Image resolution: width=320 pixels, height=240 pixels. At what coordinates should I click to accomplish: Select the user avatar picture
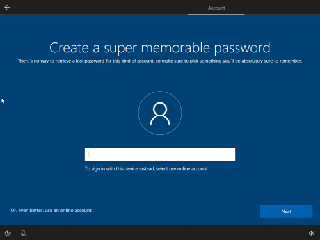coord(160,113)
